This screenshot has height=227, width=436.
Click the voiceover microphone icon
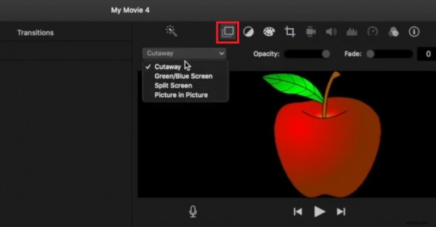[x=193, y=211]
